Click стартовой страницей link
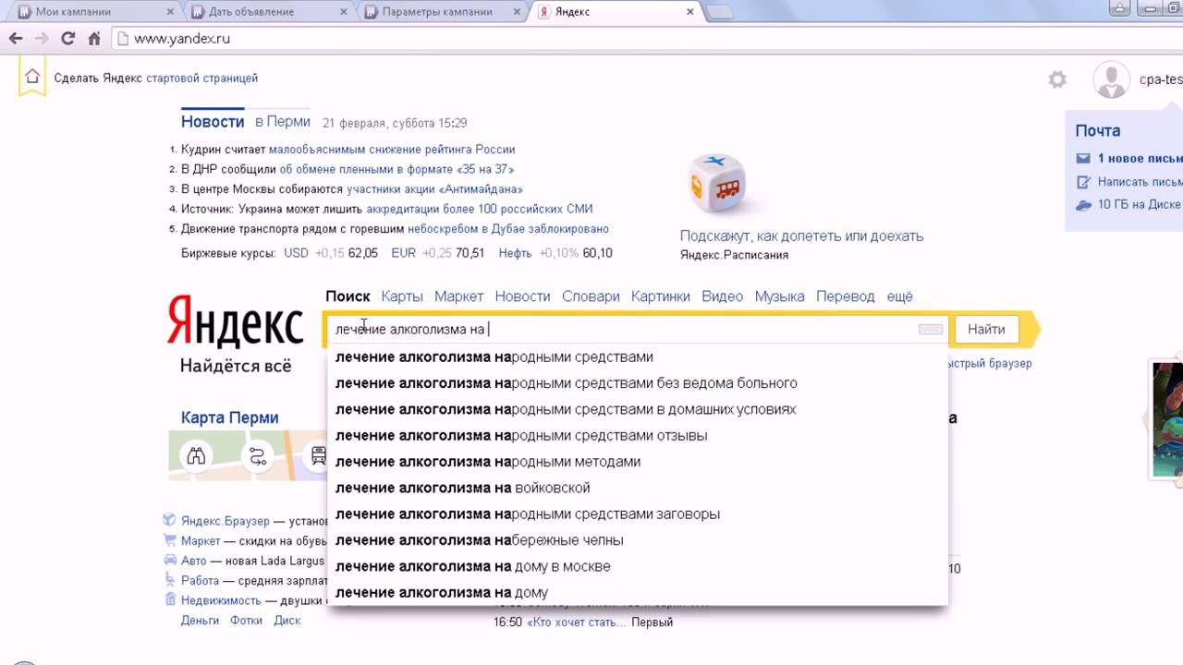Viewport: 1183px width, 665px height. 201,79
